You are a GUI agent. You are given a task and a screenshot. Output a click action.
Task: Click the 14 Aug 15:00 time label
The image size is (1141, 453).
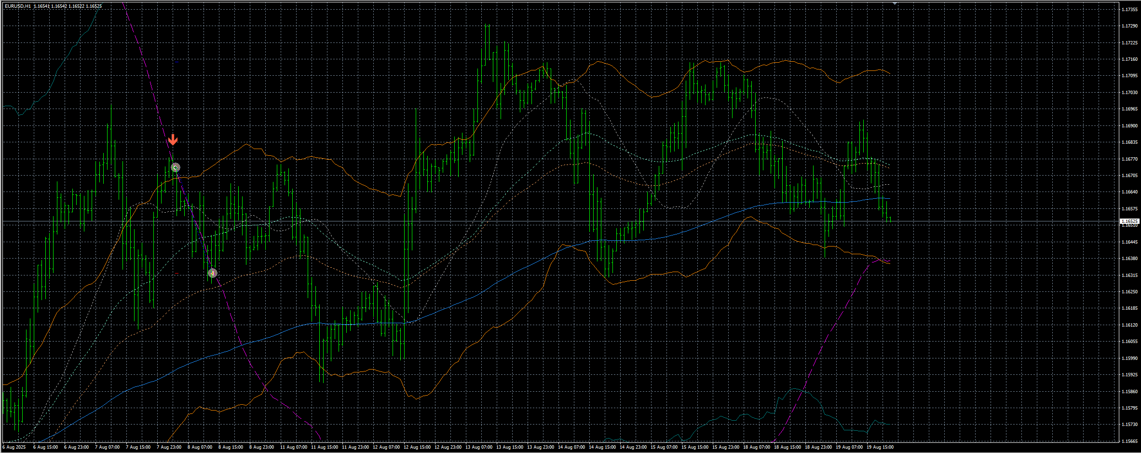click(x=602, y=447)
